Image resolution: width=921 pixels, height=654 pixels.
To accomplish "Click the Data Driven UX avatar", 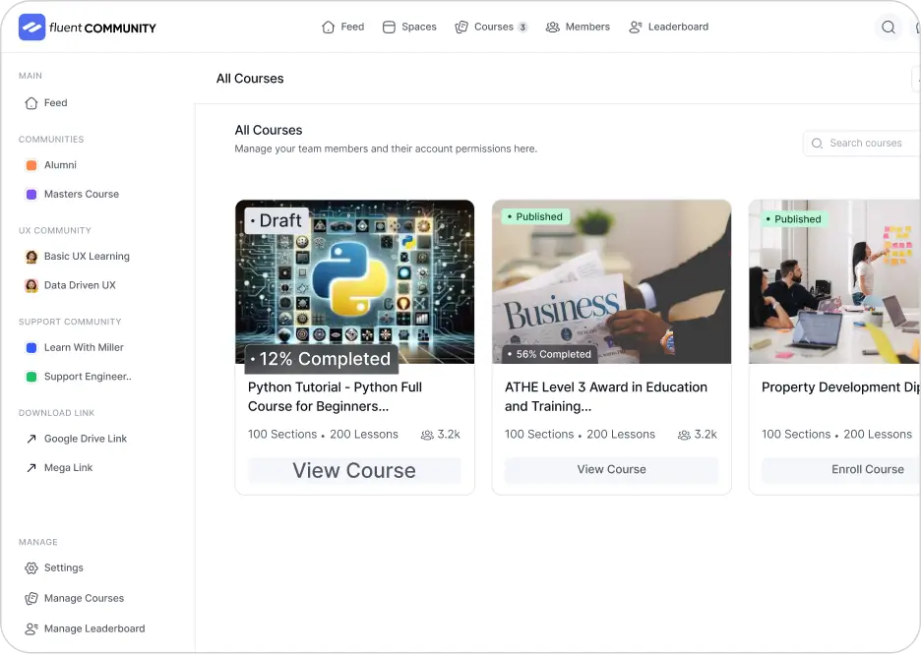I will pos(31,285).
